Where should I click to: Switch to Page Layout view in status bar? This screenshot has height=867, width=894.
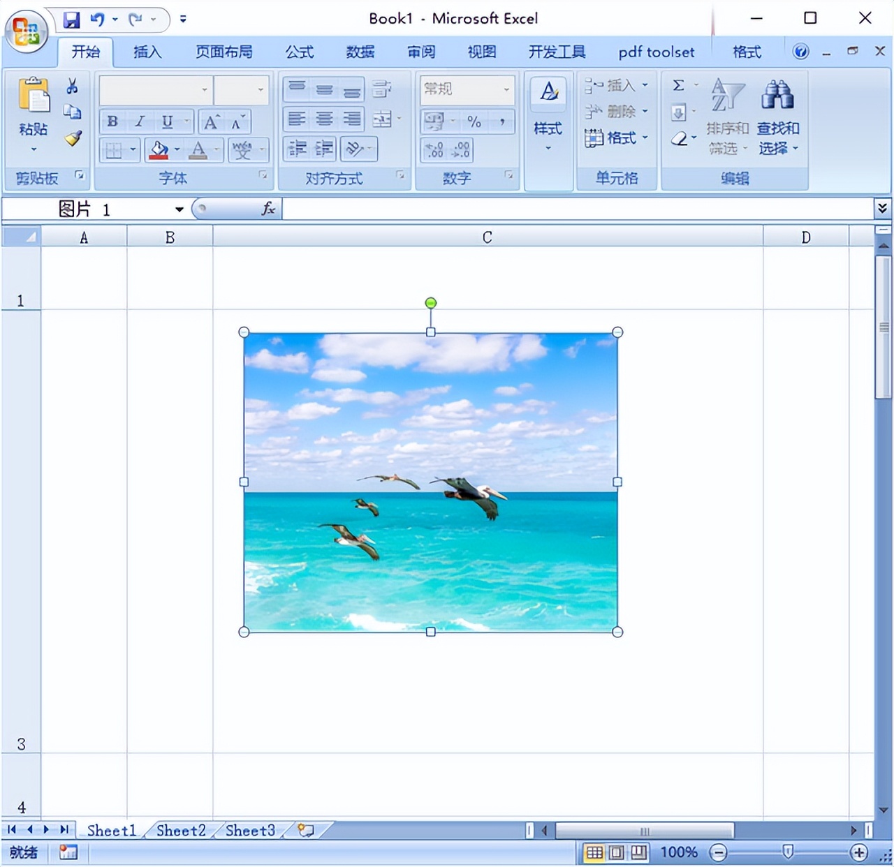(617, 852)
